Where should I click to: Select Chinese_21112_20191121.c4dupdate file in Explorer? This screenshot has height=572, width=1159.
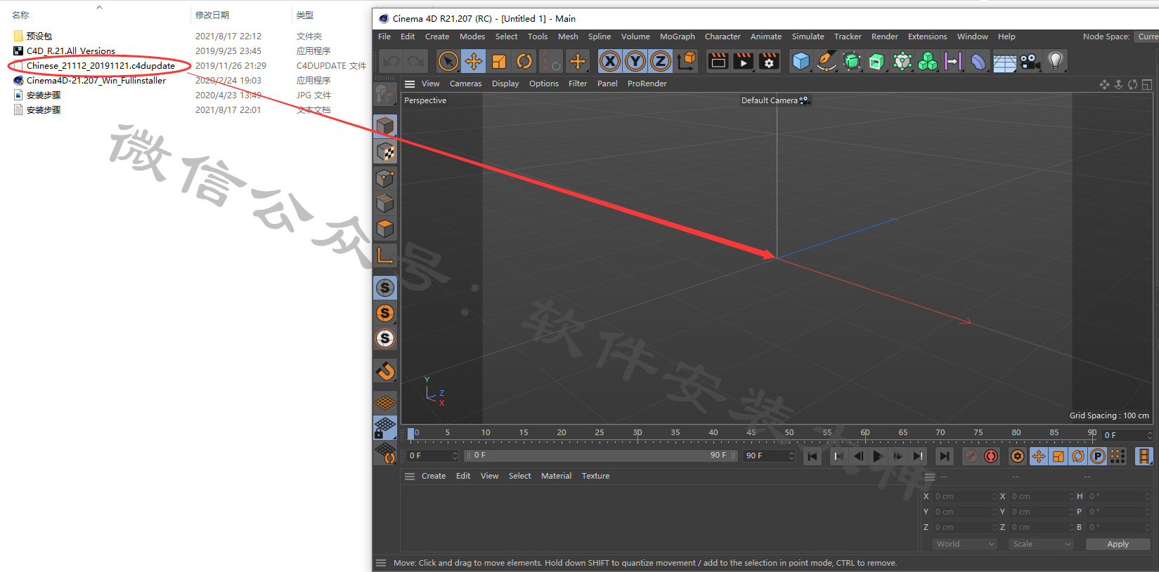101,66
